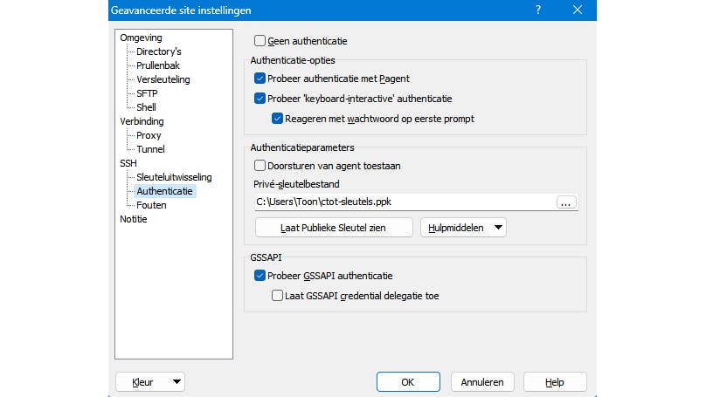The image size is (706, 397).
Task: Go to the Proxy tree item
Action: click(149, 135)
